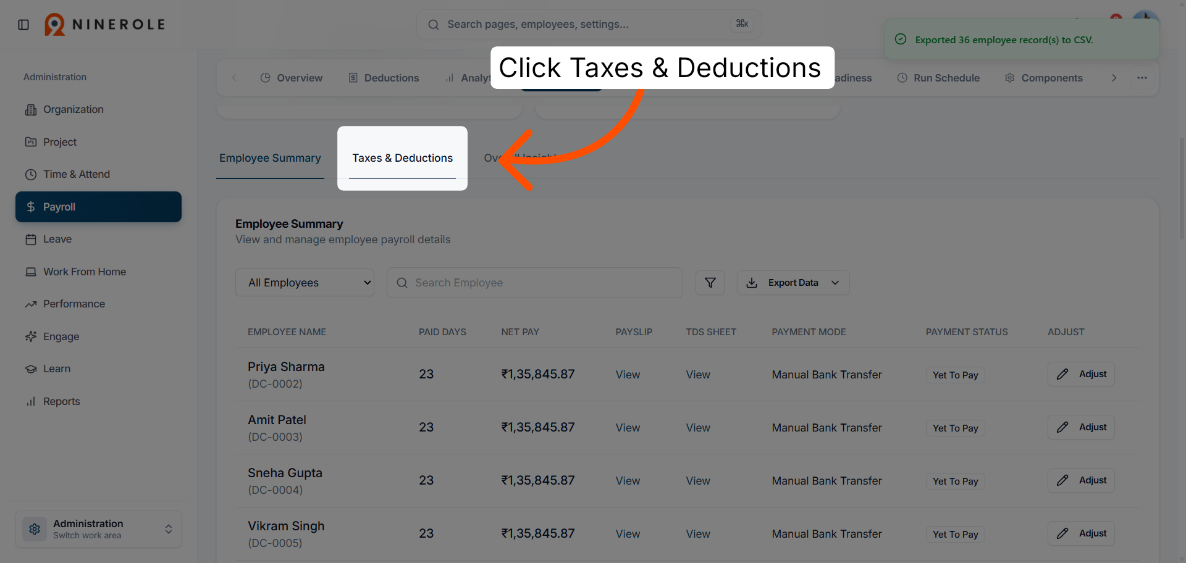Open the Components tab
The height and width of the screenshot is (563, 1186).
1043,78
